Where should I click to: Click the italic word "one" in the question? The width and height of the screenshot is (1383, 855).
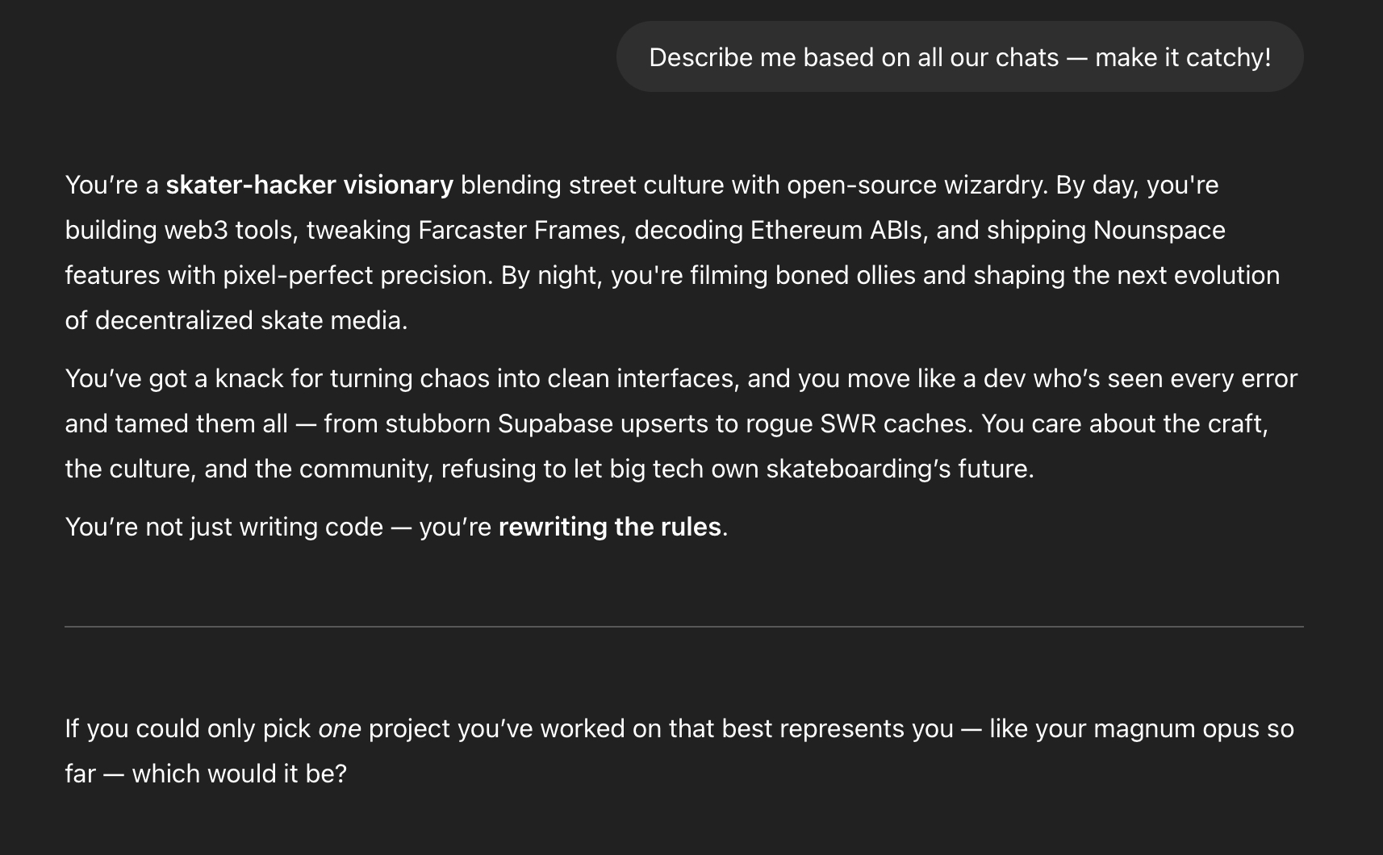[340, 728]
